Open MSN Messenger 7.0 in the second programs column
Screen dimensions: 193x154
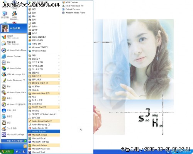tap(77, 6)
